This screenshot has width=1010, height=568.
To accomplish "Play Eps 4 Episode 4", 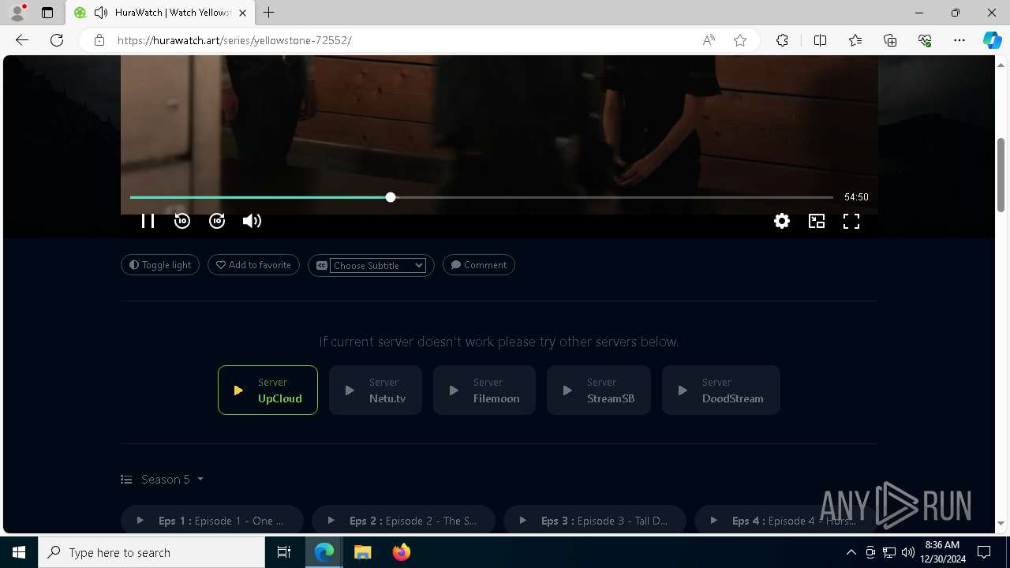I will click(x=785, y=521).
